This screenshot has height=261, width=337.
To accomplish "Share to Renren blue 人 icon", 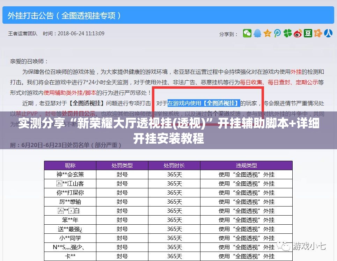I will tap(328, 33).
